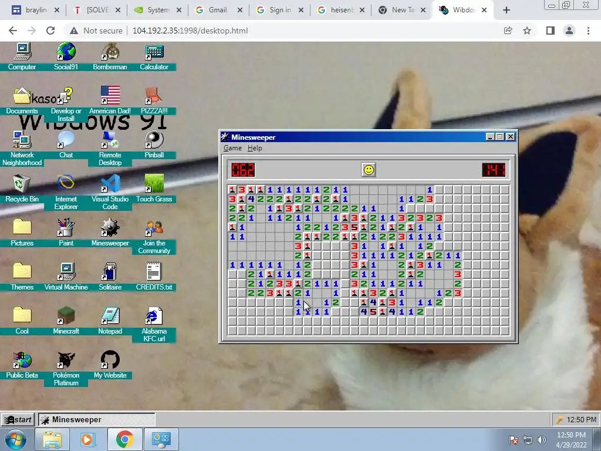The image size is (601, 451).
Task: Open a new browser tab with plus
Action: (x=507, y=11)
